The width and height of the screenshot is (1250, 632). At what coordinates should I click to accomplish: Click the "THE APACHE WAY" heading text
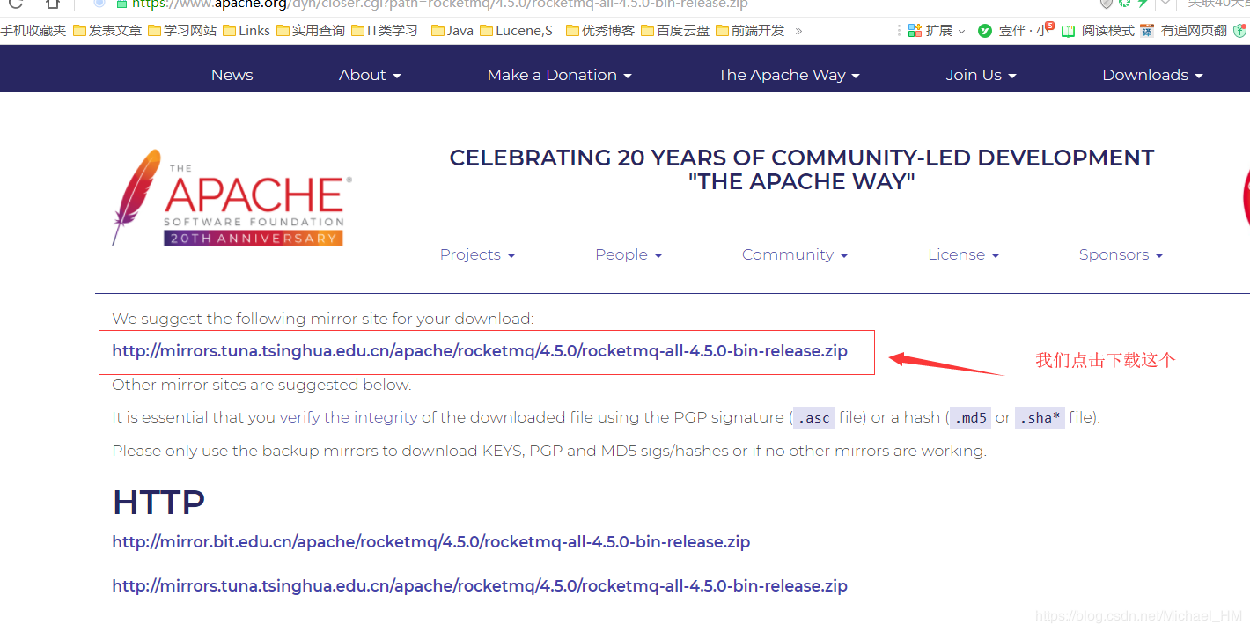(802, 182)
